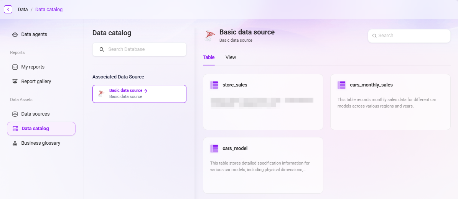458x199 pixels.
Task: Click the cars_model table icon
Action: coord(214,148)
